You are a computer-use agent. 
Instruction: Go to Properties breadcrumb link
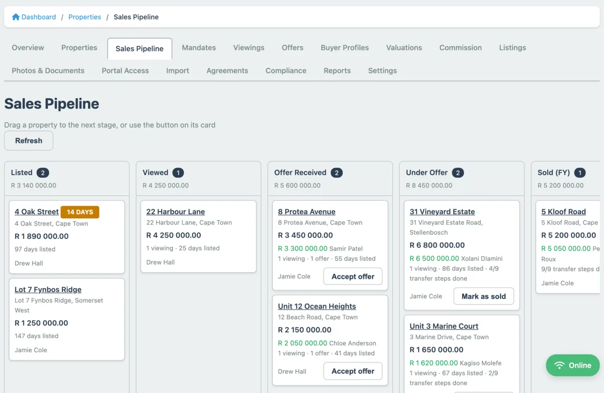pyautogui.click(x=85, y=17)
